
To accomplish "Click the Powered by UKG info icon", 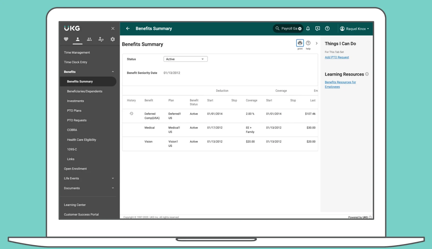I will (x=370, y=217).
